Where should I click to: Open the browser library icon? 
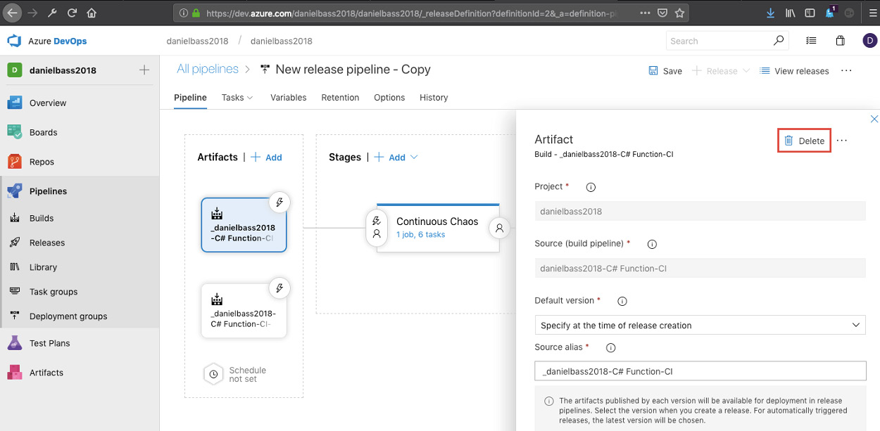point(791,13)
